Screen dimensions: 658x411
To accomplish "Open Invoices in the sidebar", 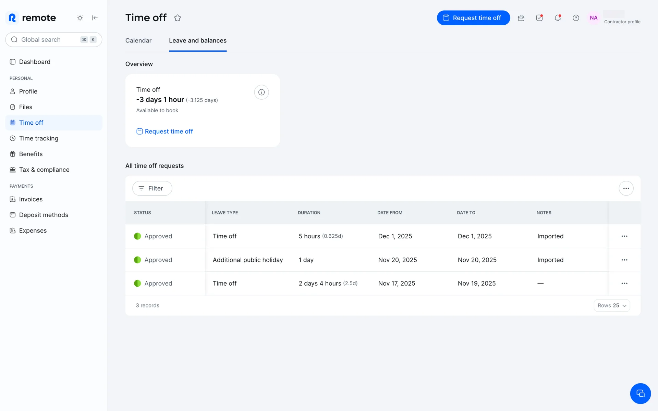I will (31, 199).
